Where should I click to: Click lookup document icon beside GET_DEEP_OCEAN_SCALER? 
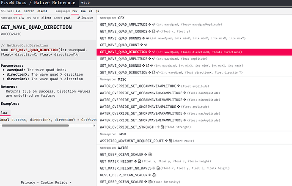(150, 154)
